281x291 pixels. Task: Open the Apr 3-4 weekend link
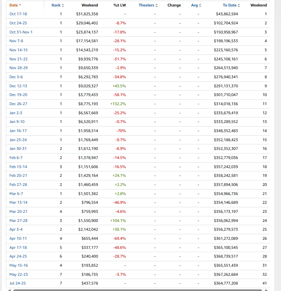tap(16, 229)
